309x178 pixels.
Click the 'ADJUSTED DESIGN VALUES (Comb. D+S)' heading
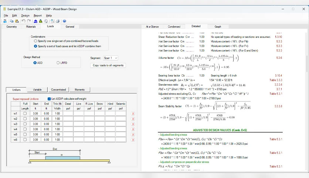[x=220, y=130]
